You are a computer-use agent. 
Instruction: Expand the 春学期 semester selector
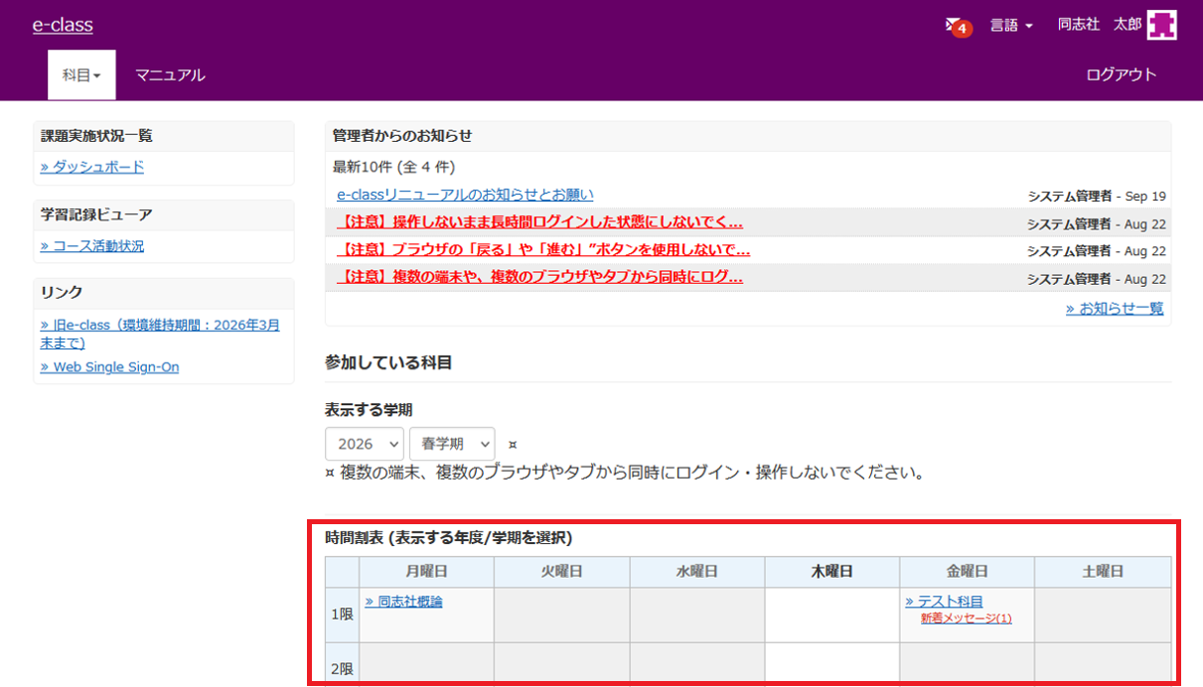(x=452, y=444)
